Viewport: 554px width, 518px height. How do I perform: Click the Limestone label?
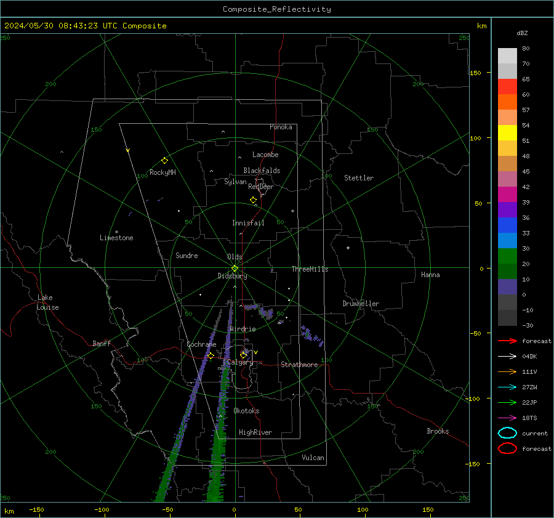point(116,238)
